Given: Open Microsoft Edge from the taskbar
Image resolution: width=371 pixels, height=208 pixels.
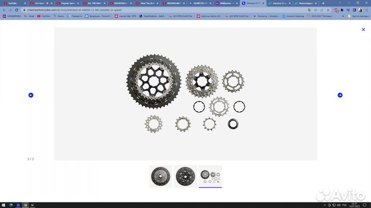Looking at the screenshot, I should coord(11,205).
